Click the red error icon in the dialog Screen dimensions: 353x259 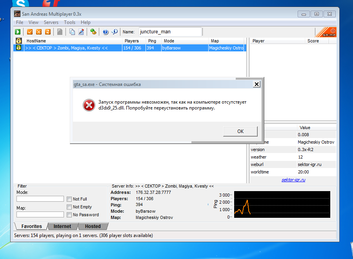pyautogui.click(x=89, y=105)
